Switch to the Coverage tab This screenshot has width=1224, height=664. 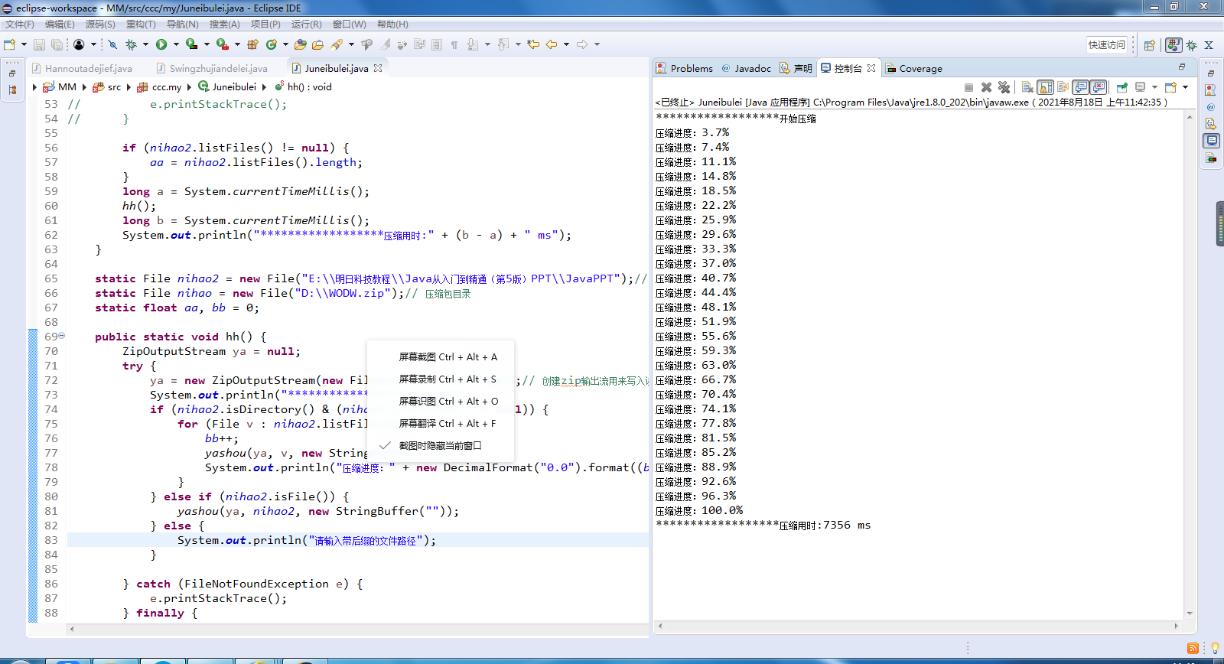pyautogui.click(x=914, y=68)
